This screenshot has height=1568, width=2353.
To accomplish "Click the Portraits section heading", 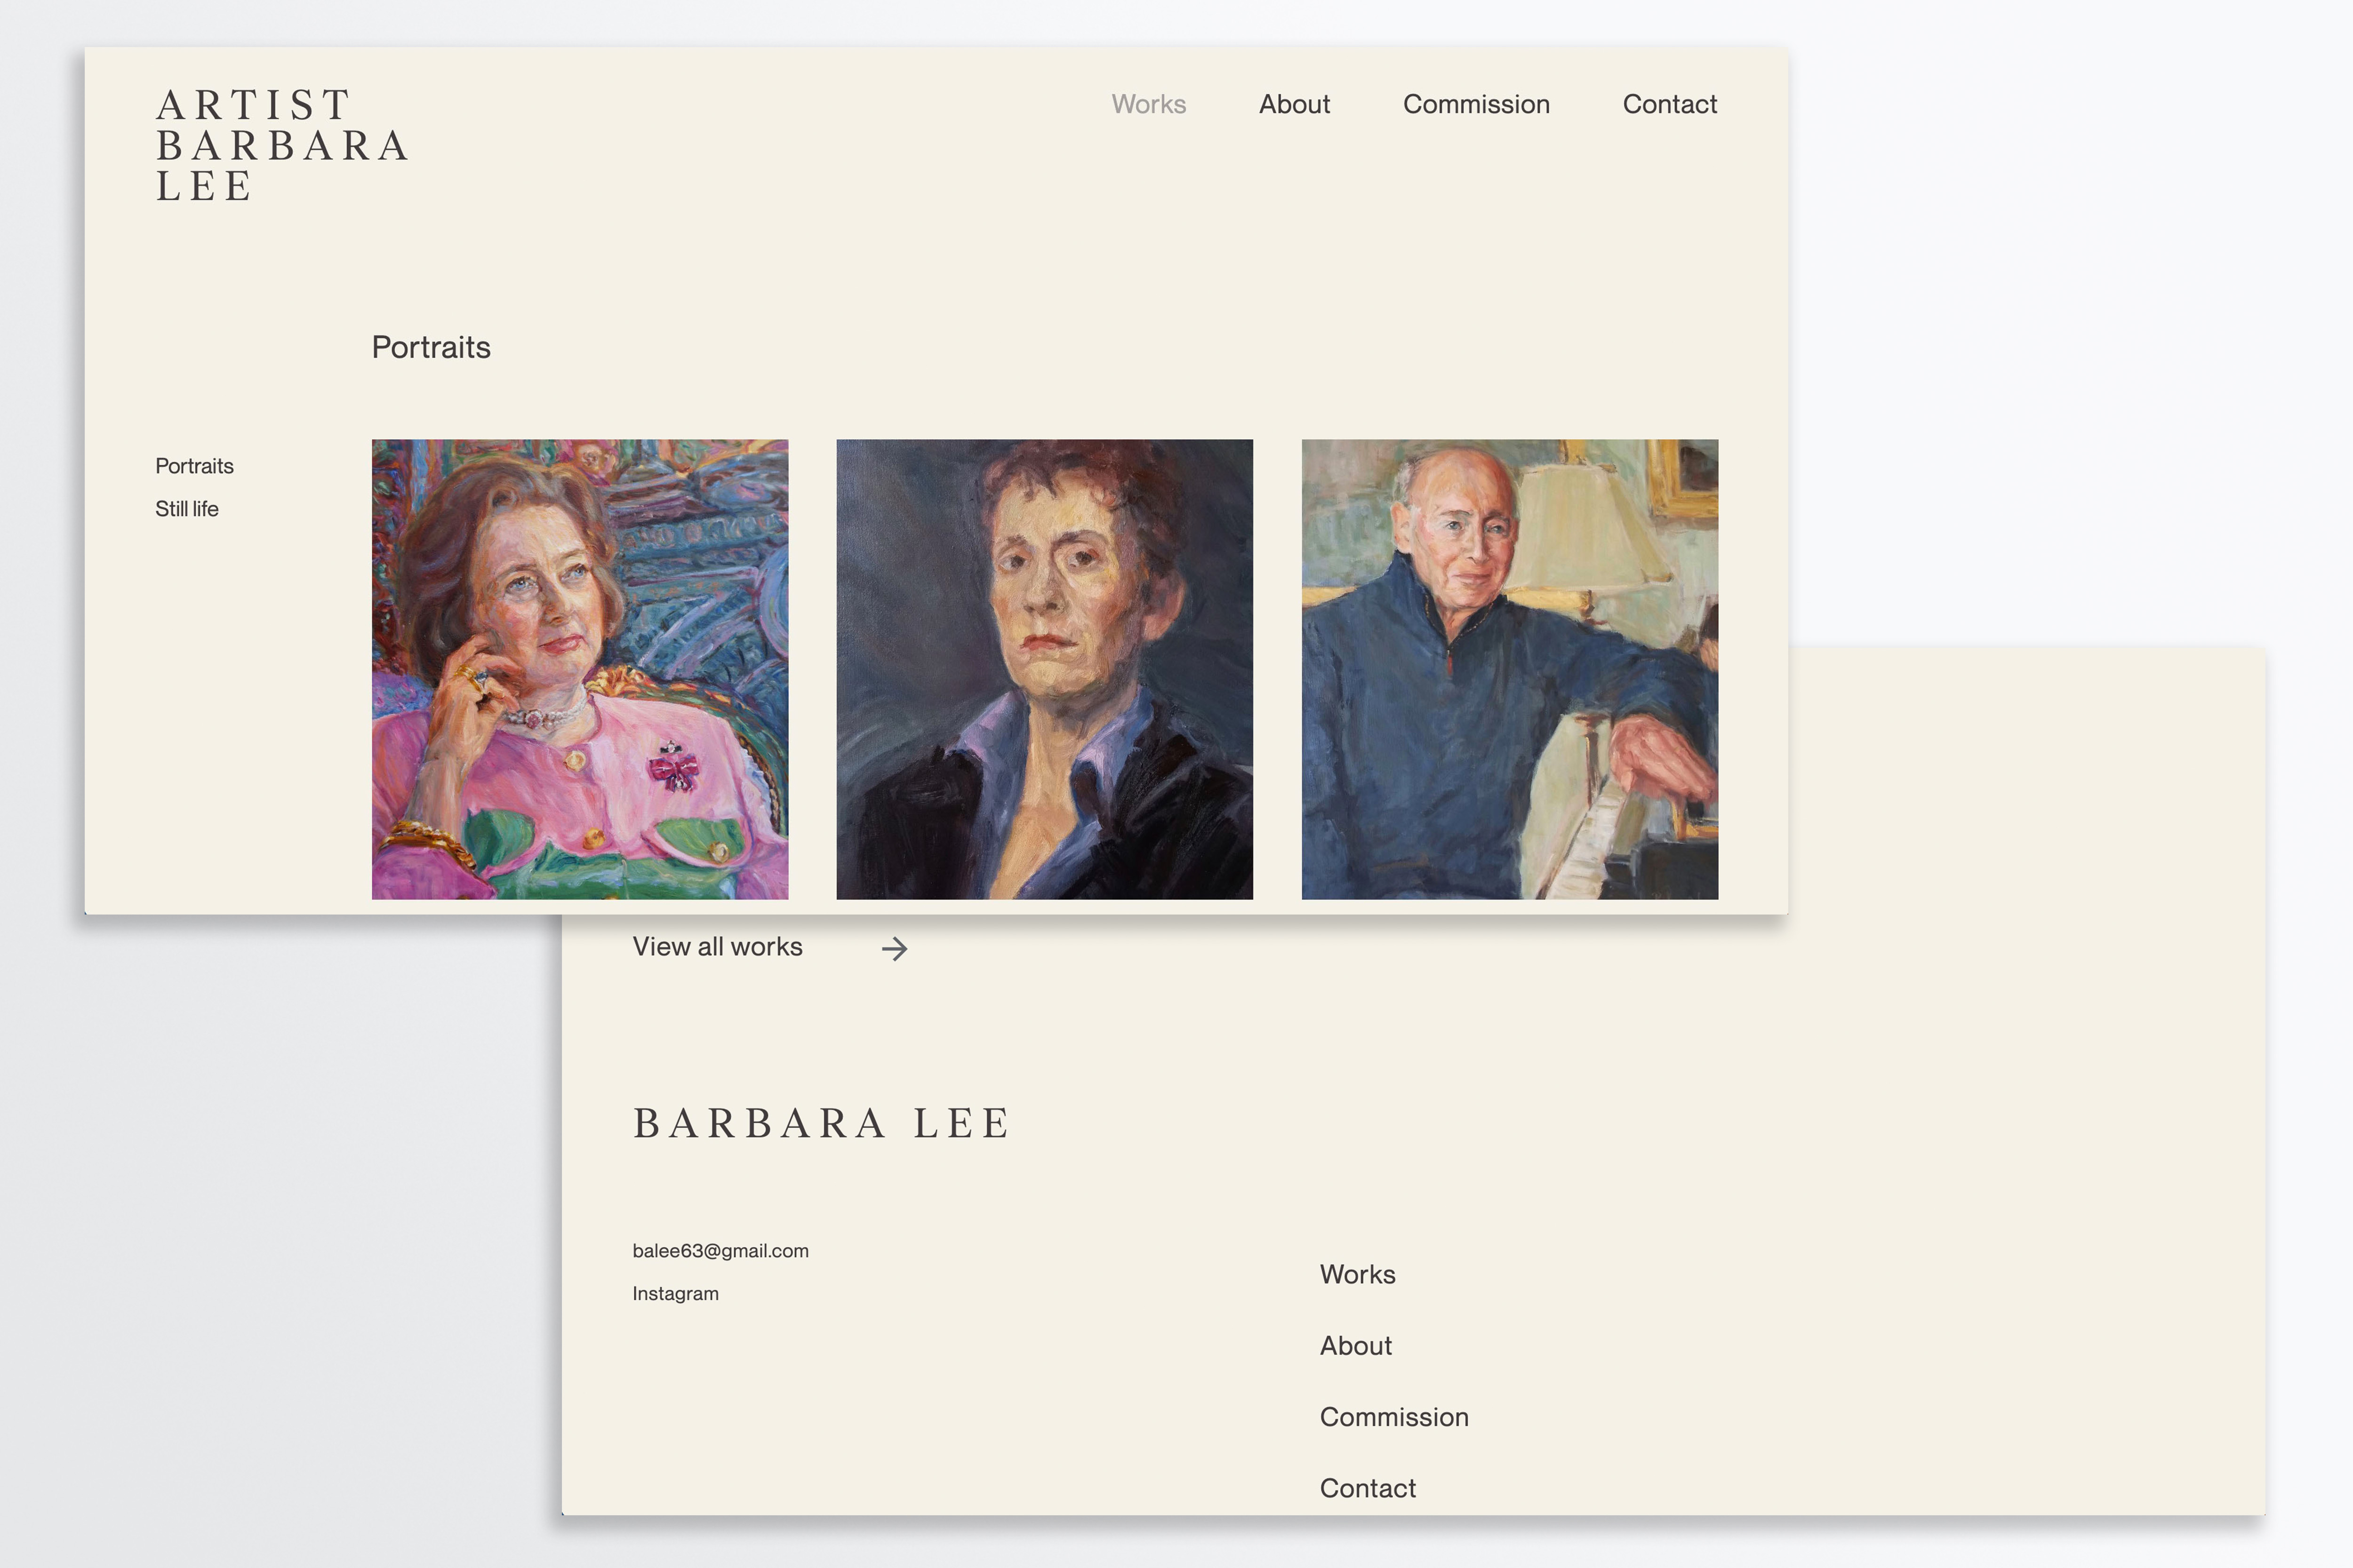I will [431, 347].
